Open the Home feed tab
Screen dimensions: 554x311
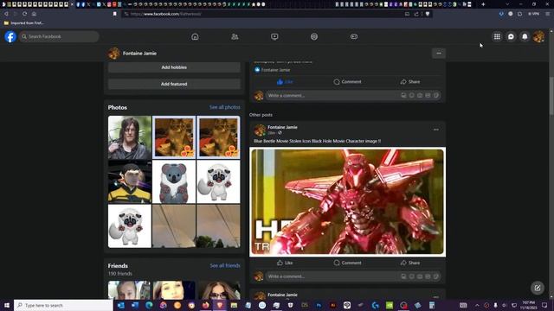[x=195, y=36]
